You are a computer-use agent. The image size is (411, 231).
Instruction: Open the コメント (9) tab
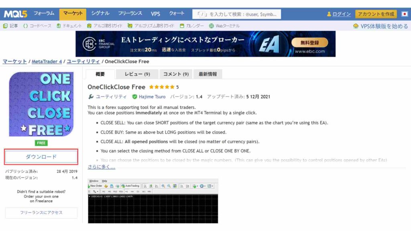[175, 73]
